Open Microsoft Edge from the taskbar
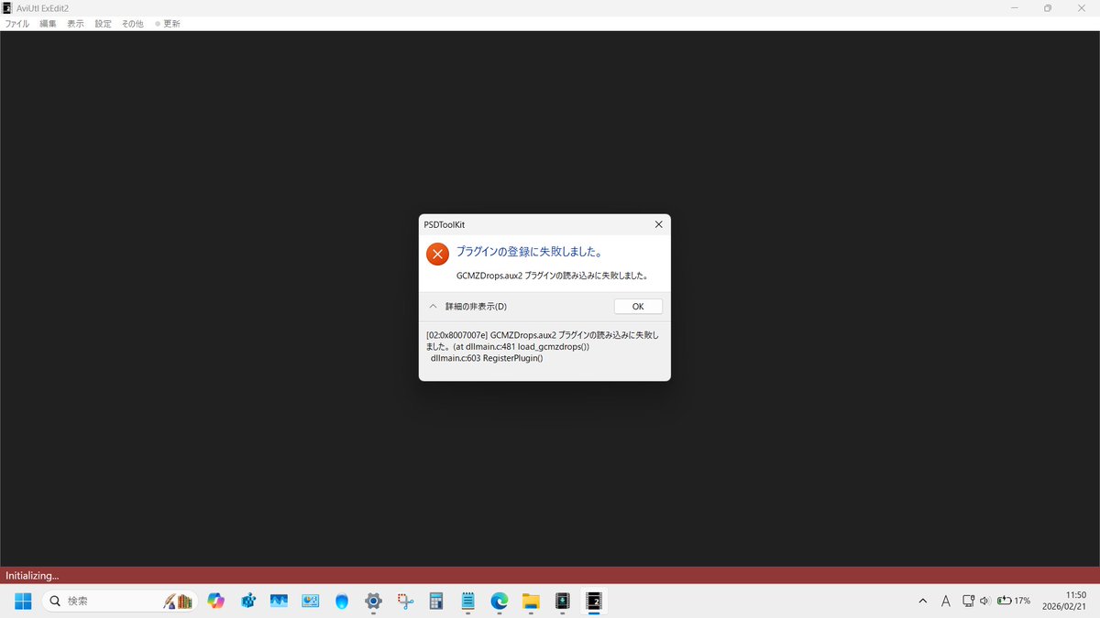1100x618 pixels. coord(500,601)
